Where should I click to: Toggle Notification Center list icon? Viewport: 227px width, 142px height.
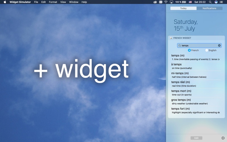pos(221,2)
